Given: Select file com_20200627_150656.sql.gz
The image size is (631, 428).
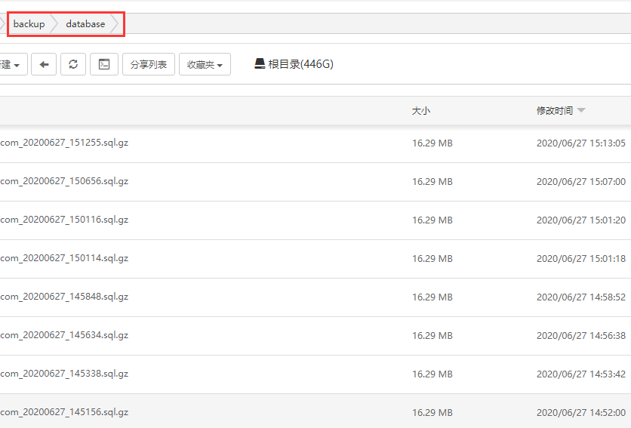Looking at the screenshot, I should click(64, 181).
